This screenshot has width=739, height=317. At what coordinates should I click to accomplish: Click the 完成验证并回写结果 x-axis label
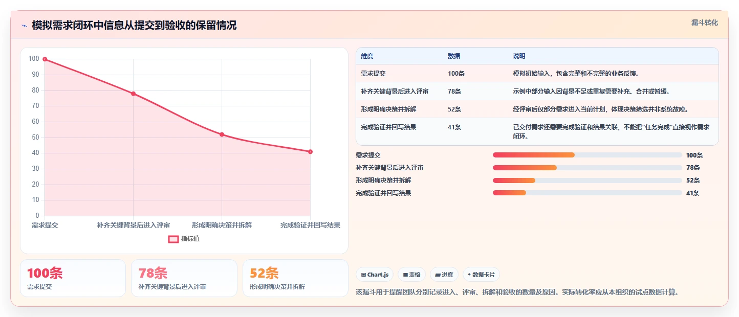(x=310, y=225)
